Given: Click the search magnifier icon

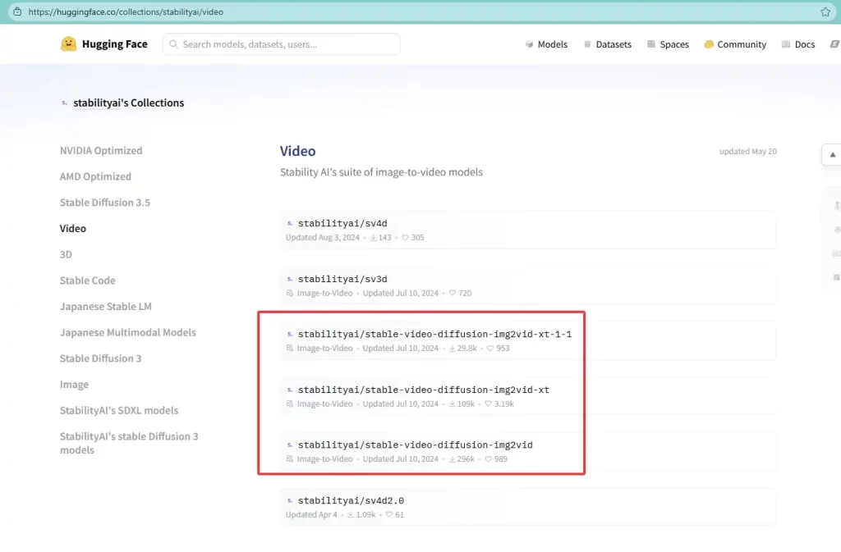Looking at the screenshot, I should (173, 44).
